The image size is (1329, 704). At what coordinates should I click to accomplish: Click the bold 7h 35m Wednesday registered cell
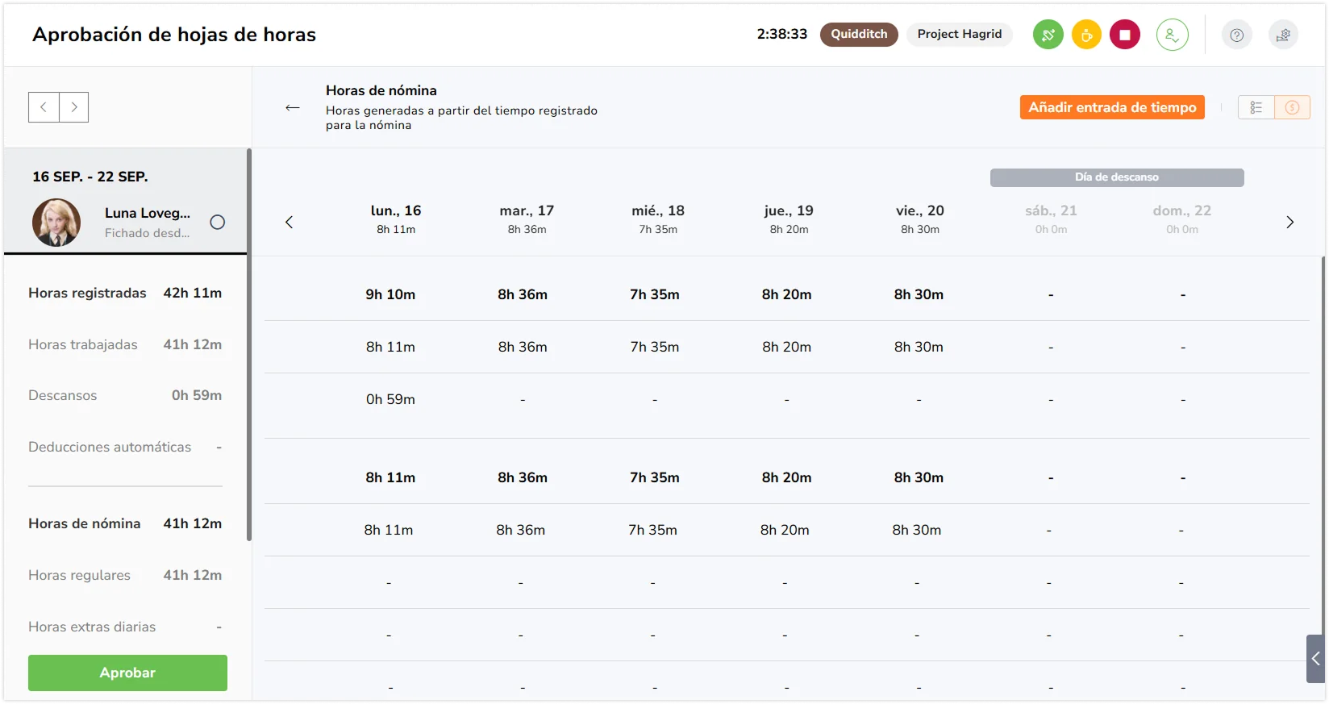click(655, 294)
